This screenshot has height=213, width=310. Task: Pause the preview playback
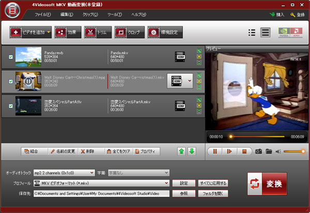215,152
